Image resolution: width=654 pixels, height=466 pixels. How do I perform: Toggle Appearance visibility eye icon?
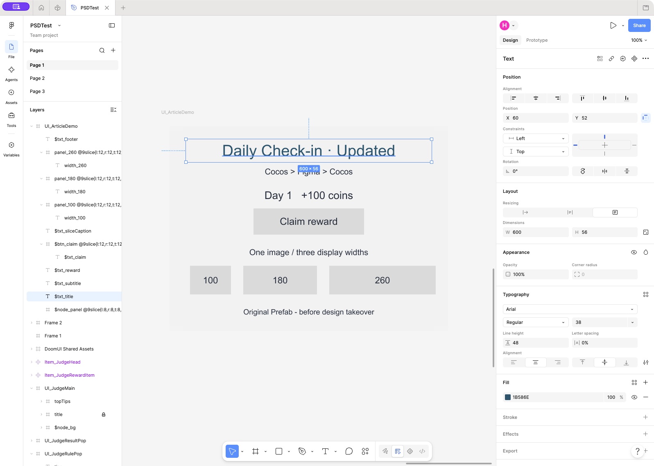click(x=634, y=252)
